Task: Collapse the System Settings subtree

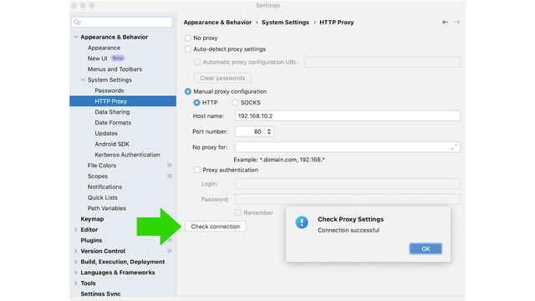Action: [84, 79]
